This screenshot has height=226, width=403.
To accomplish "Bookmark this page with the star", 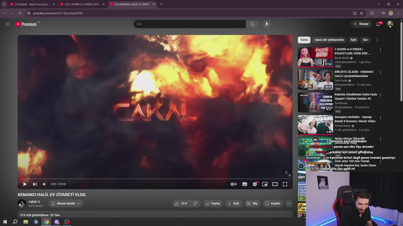I will point(361,13).
